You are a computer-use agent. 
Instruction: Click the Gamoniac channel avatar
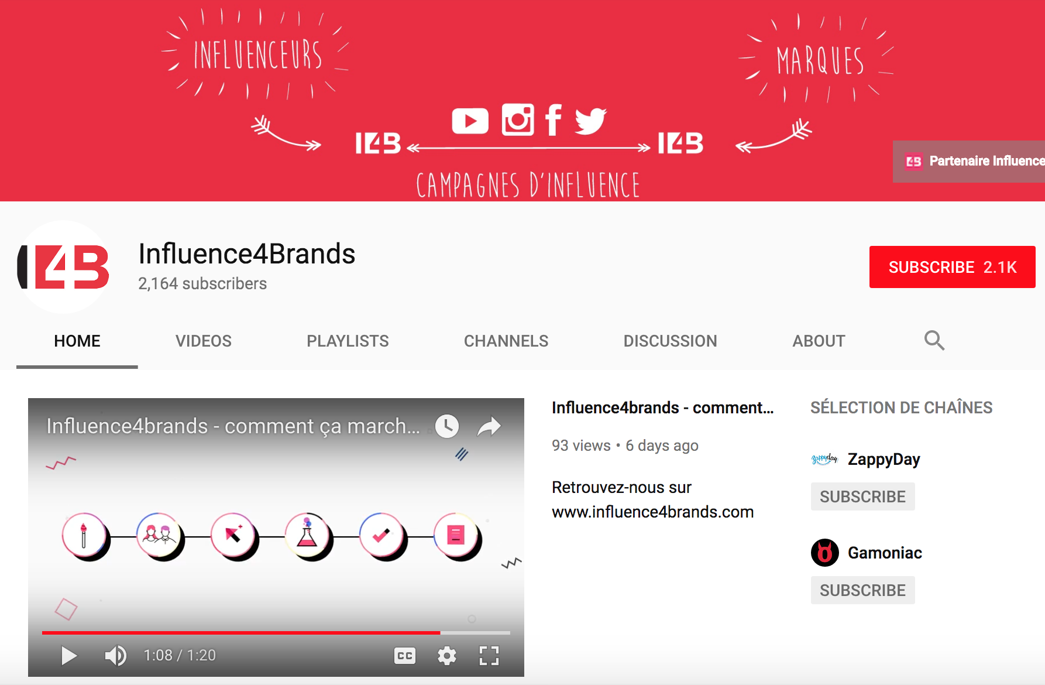point(825,553)
